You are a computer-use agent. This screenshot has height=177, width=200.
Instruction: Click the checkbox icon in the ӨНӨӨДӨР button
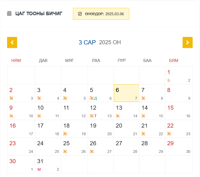point(80,14)
